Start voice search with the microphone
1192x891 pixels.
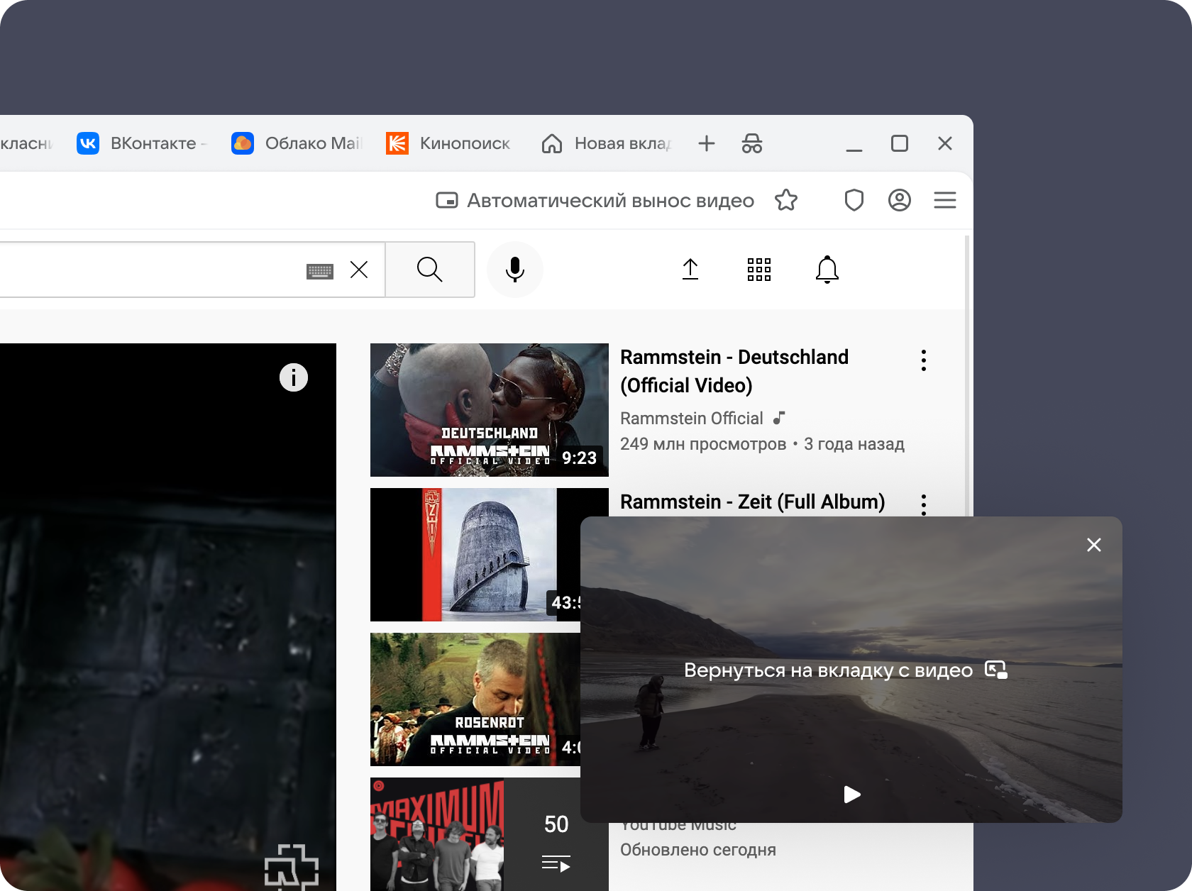click(515, 270)
